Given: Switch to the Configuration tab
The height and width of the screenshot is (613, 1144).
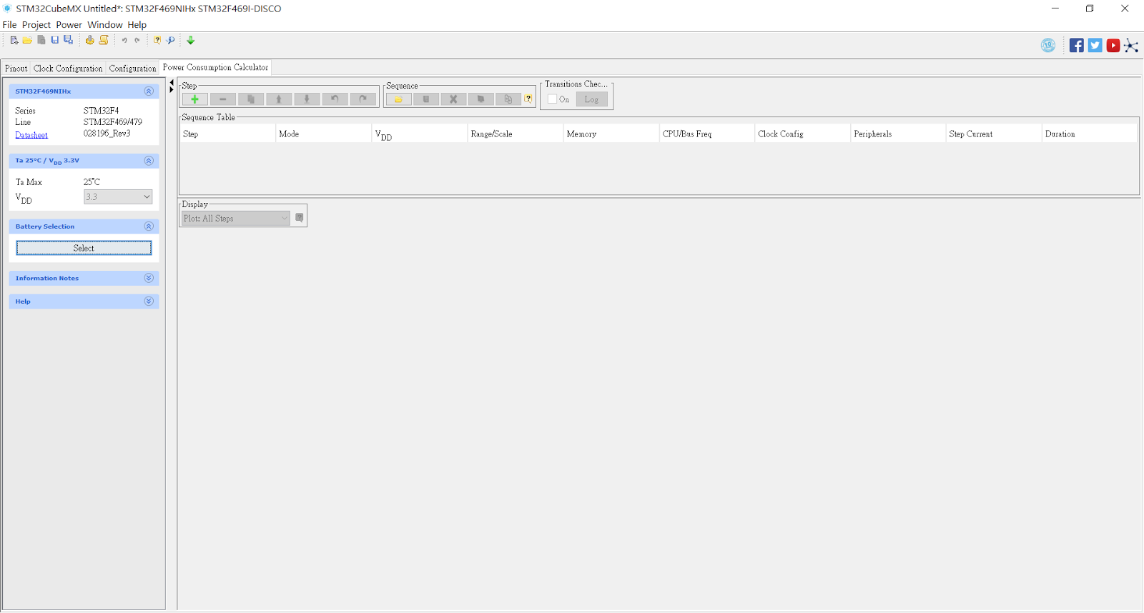Looking at the screenshot, I should pyautogui.click(x=132, y=69).
